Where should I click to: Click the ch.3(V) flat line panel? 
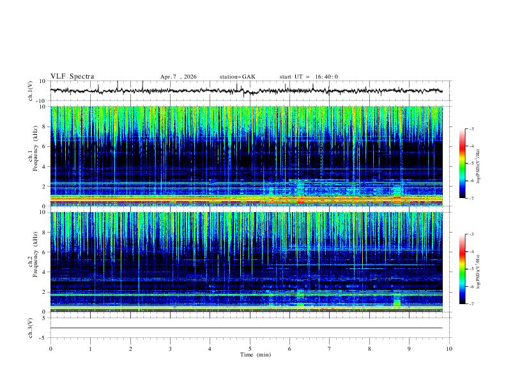[251, 328]
